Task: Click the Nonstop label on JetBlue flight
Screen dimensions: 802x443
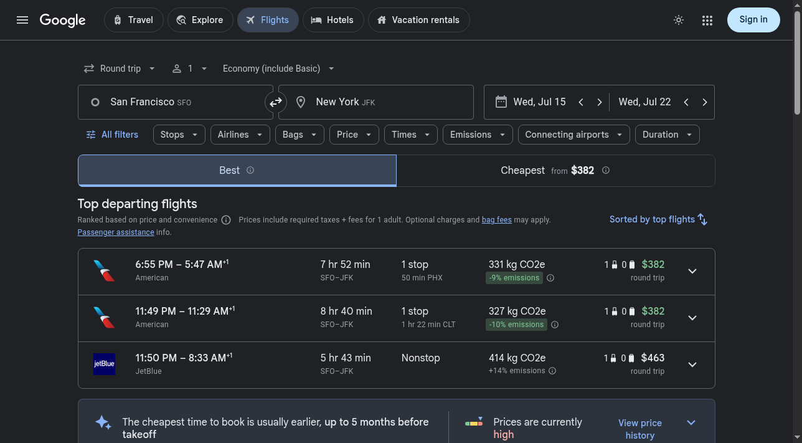Action: click(x=421, y=358)
